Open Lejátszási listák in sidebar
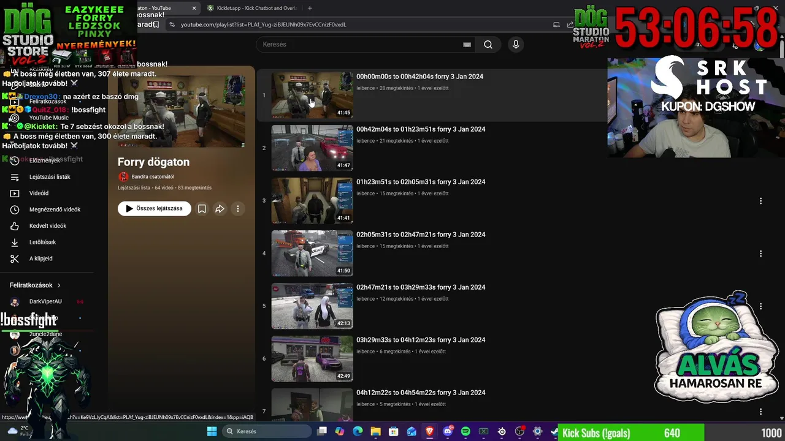The image size is (785, 441). (50, 176)
